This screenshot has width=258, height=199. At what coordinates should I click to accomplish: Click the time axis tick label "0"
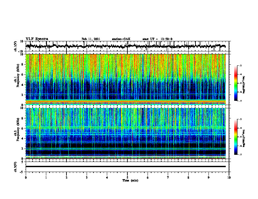tap(26, 178)
